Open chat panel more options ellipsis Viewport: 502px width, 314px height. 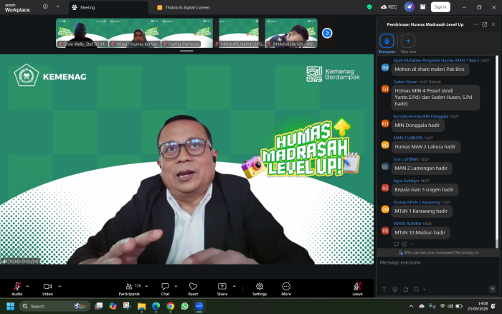(476, 24)
